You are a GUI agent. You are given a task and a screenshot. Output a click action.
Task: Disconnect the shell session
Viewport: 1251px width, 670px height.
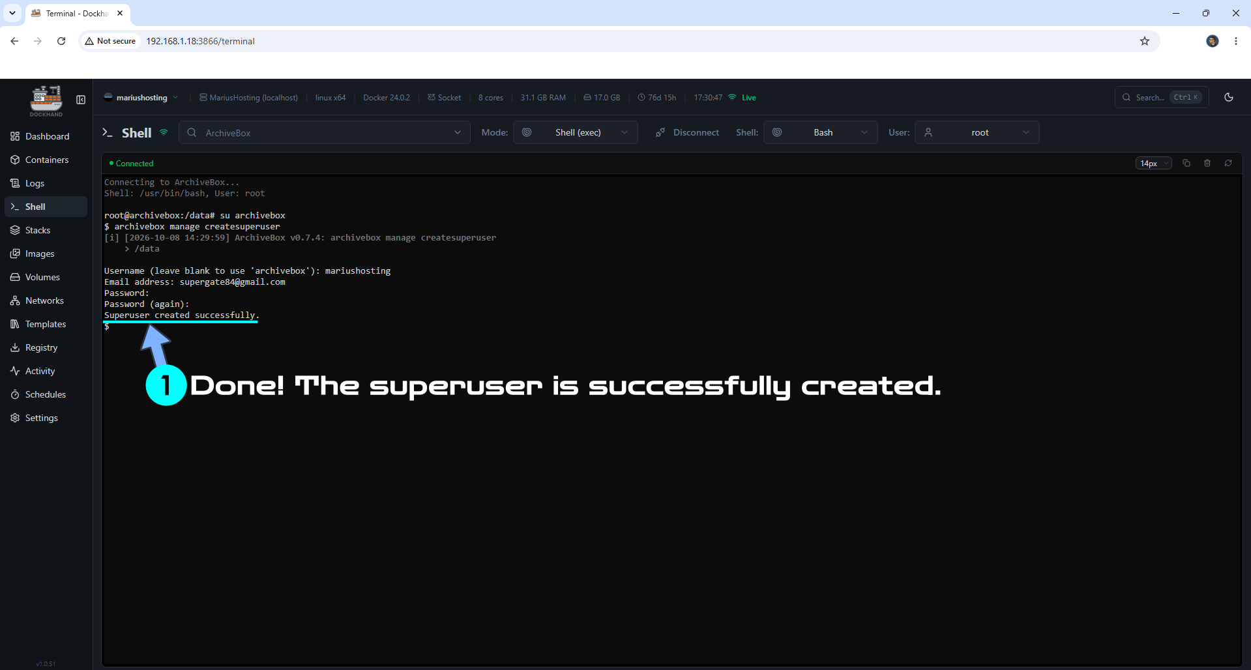coord(687,132)
